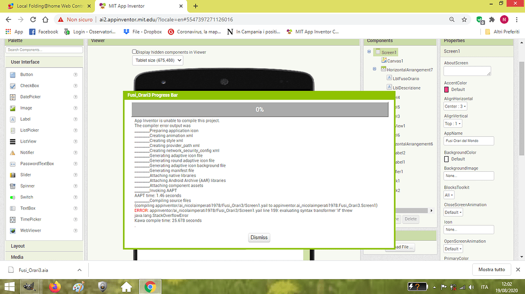
Task: Select the ListPicker palette component
Action: pyautogui.click(x=29, y=130)
